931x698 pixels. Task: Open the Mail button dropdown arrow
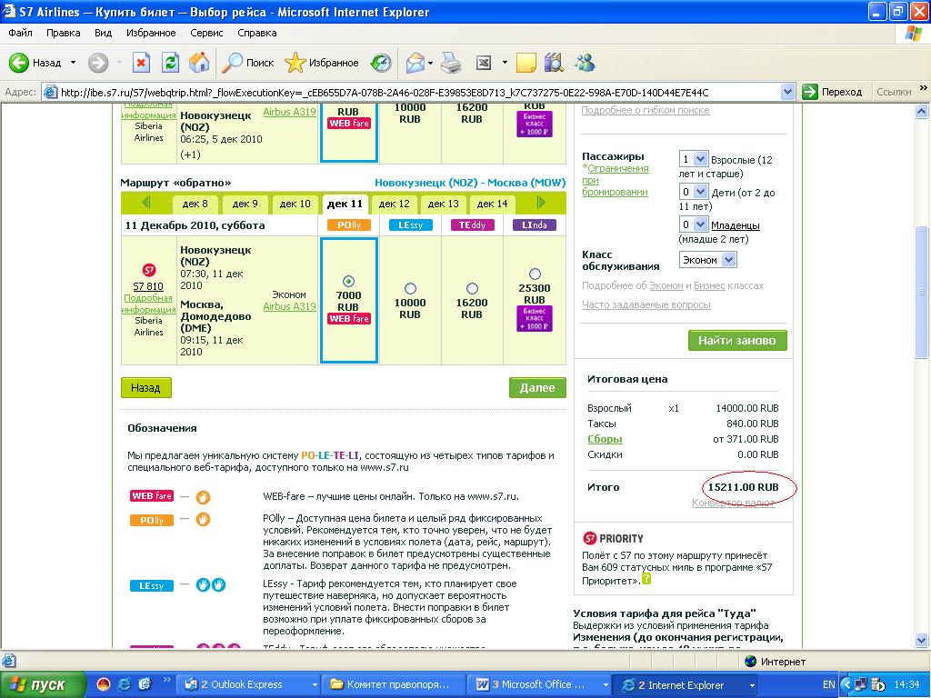point(430,63)
